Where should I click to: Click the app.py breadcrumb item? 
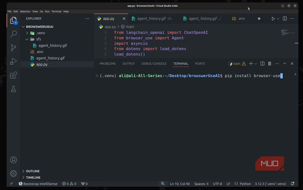pos(110,27)
